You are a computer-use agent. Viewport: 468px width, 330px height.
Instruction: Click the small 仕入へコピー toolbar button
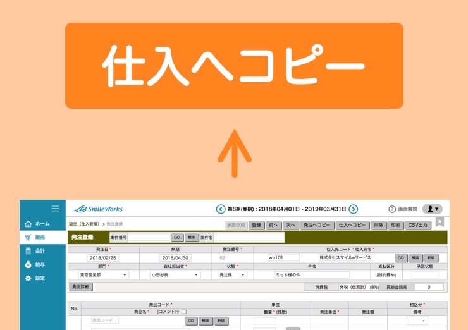(x=352, y=225)
